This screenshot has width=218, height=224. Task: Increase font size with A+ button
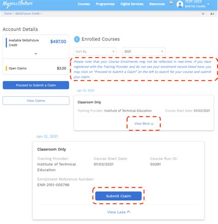(x=212, y=14)
